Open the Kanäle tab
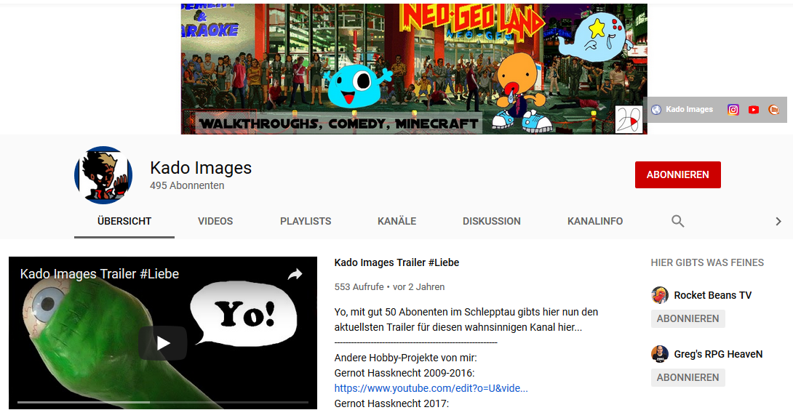793x410 pixels. coord(397,222)
